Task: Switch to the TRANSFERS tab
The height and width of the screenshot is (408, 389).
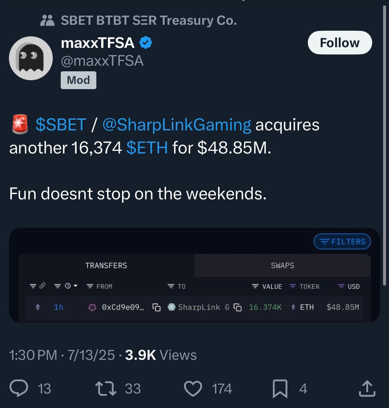Action: pyautogui.click(x=106, y=265)
